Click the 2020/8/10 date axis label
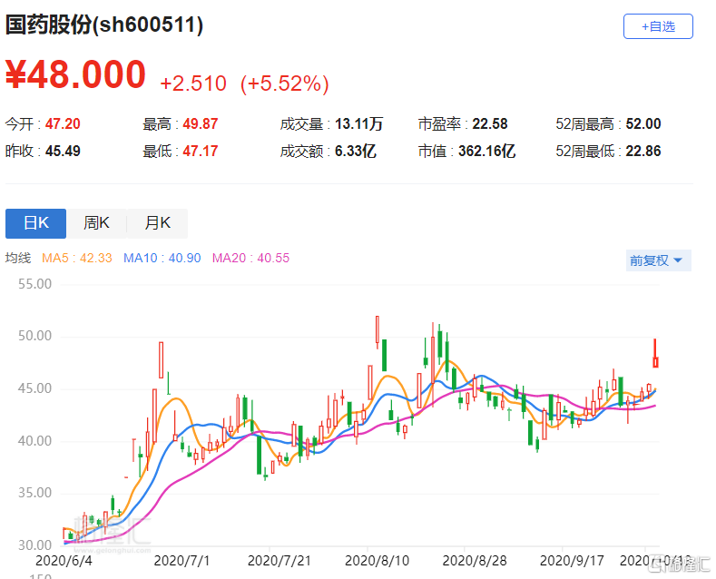This screenshot has height=579, width=716. [377, 561]
